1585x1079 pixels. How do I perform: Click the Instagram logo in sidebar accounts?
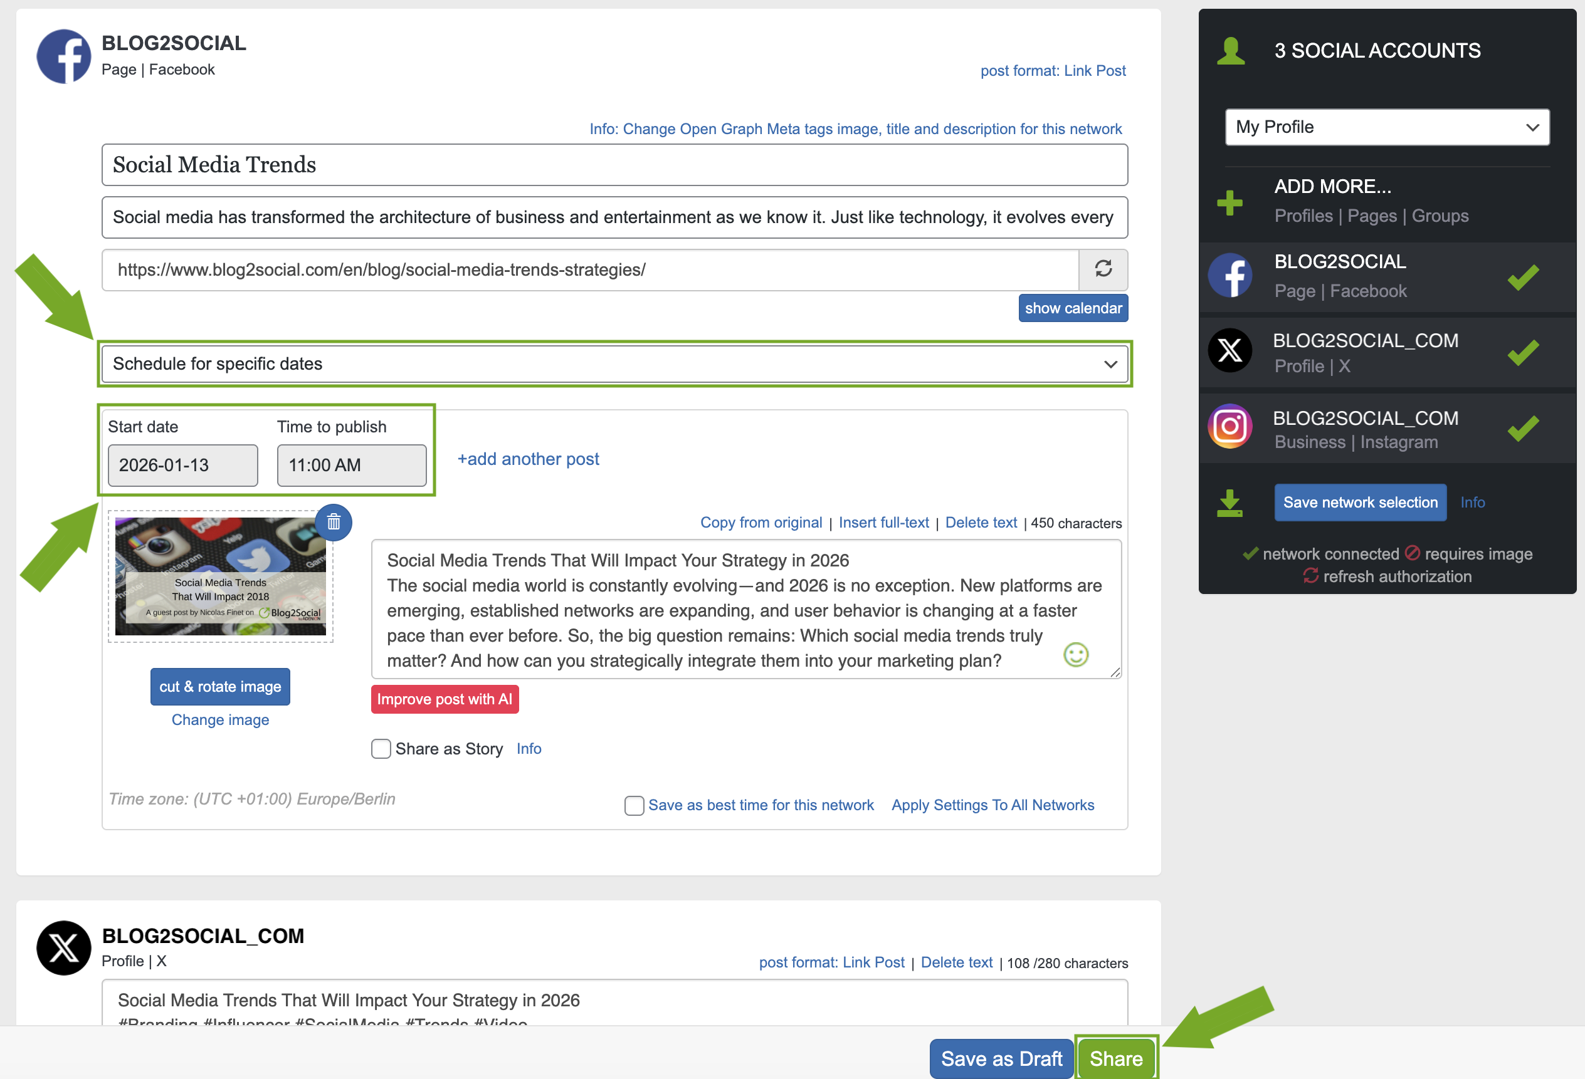point(1230,427)
